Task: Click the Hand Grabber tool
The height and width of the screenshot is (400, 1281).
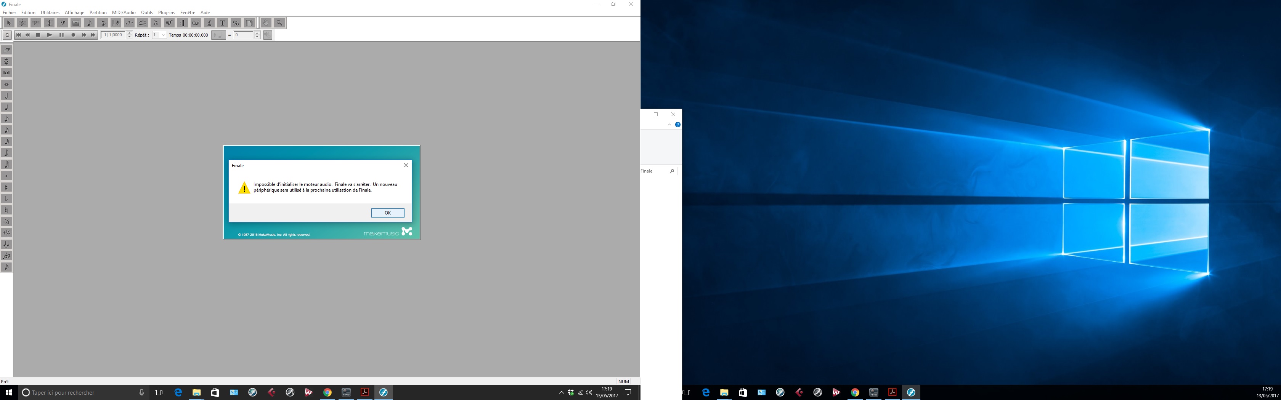Action: point(266,23)
